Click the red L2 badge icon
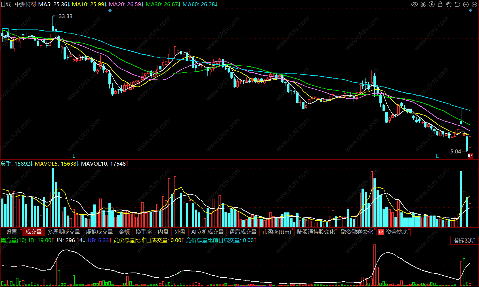The width and height of the screenshot is (479, 287). (x=381, y=232)
